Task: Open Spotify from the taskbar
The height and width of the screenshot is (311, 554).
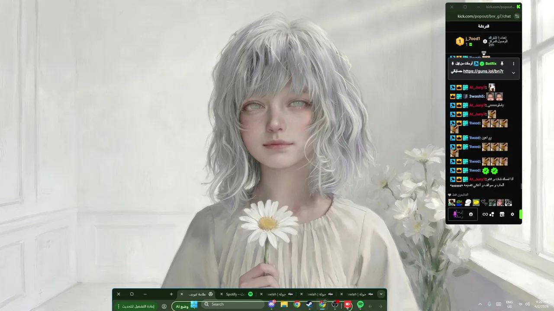Action: tap(361, 305)
